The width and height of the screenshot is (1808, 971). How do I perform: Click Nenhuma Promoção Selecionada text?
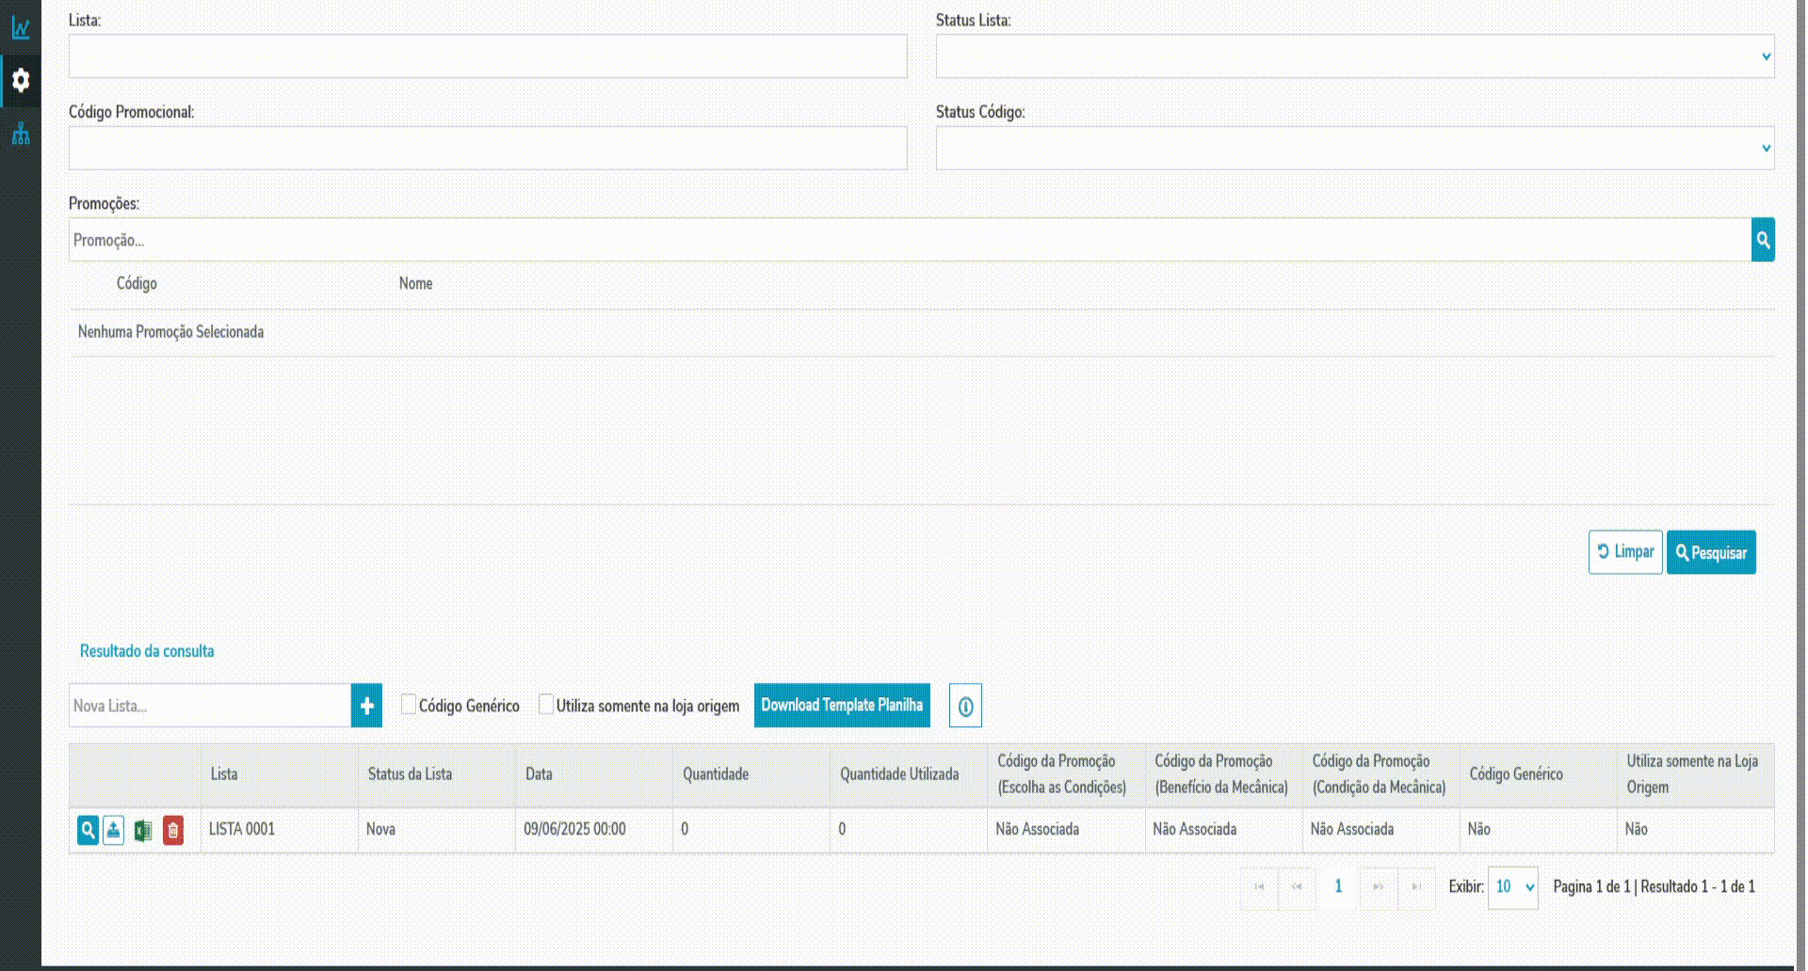click(x=170, y=332)
